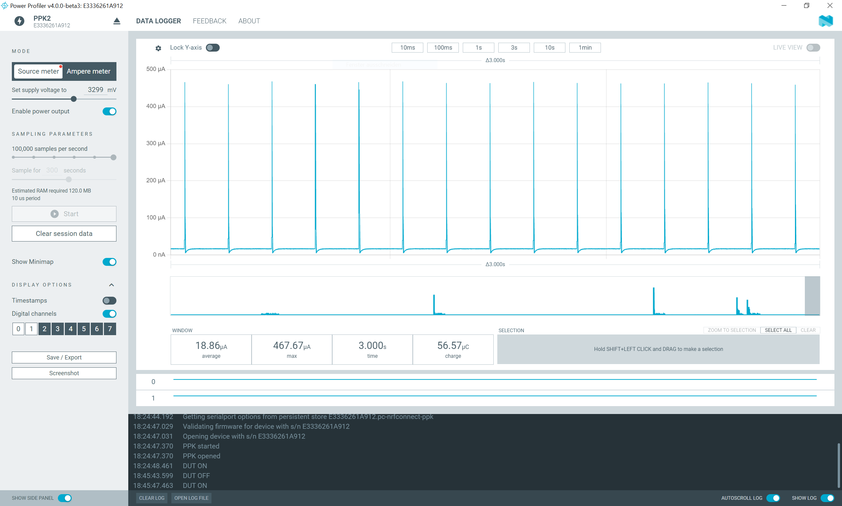842x506 pixels.
Task: Turn on Live View toggle
Action: 813,48
